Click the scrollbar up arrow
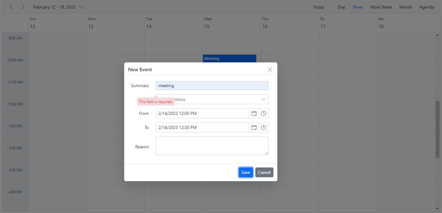This screenshot has height=213, width=442. 437,35
